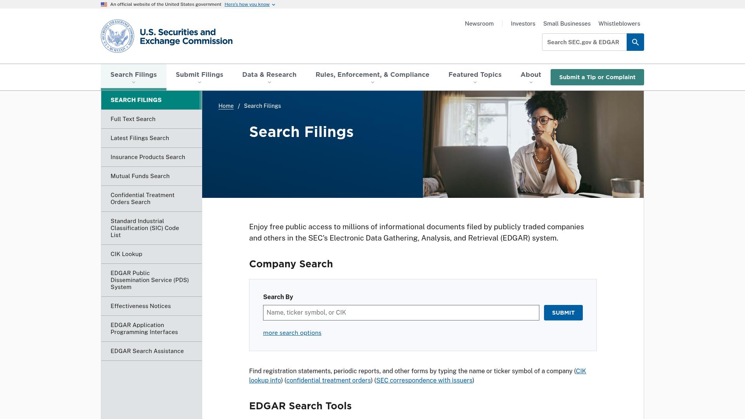The image size is (745, 419).
Task: Visit Small Businesses page
Action: pyautogui.click(x=567, y=24)
